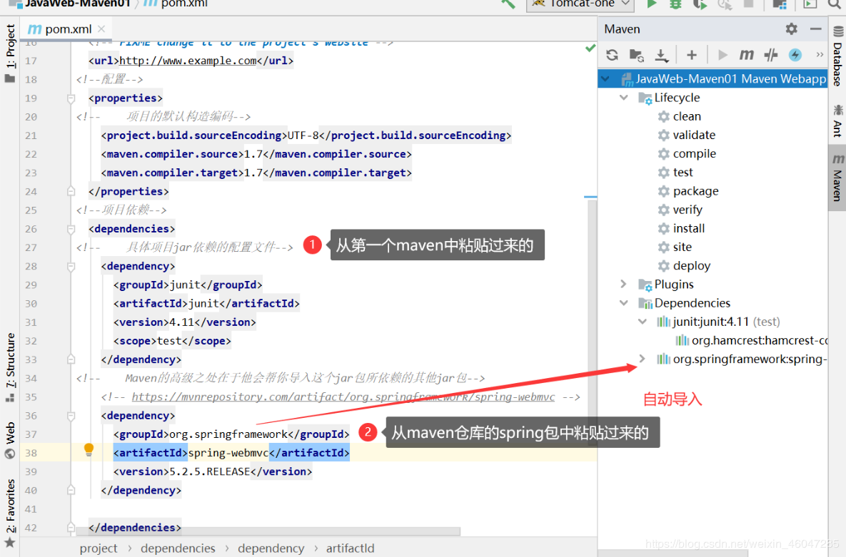Download sources and documentation icon
This screenshot has width=846, height=557.
point(662,55)
